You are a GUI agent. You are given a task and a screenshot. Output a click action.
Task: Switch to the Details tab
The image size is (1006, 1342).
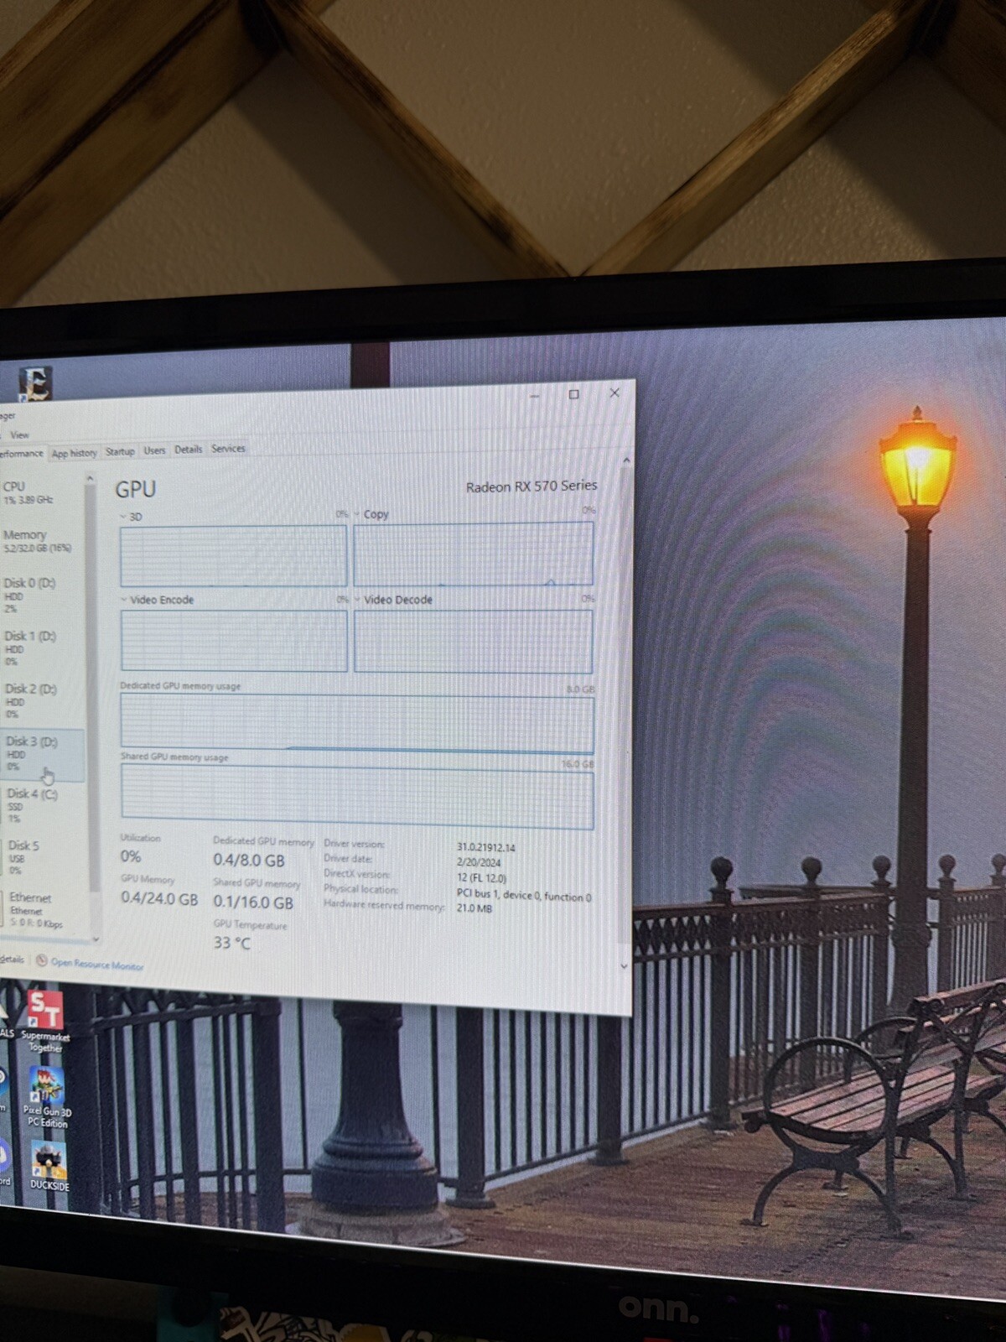(188, 450)
